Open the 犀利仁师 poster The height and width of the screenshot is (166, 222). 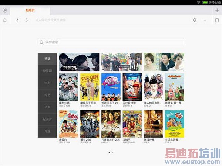pyautogui.click(x=68, y=87)
